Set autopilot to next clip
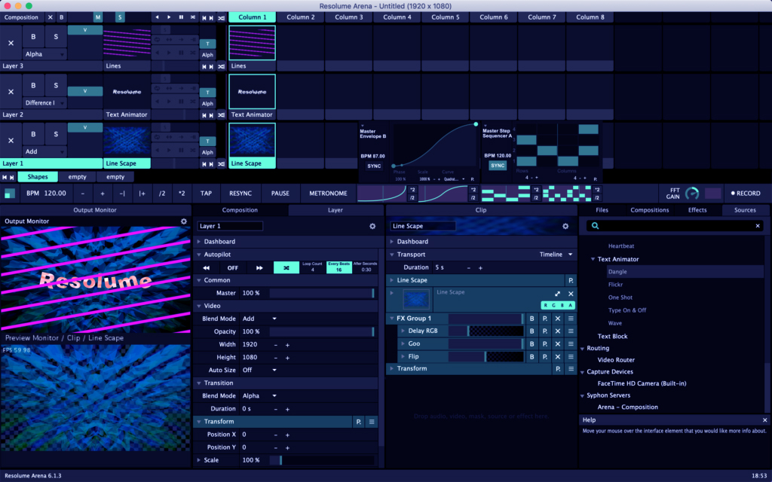772x482 pixels. pos(259,267)
